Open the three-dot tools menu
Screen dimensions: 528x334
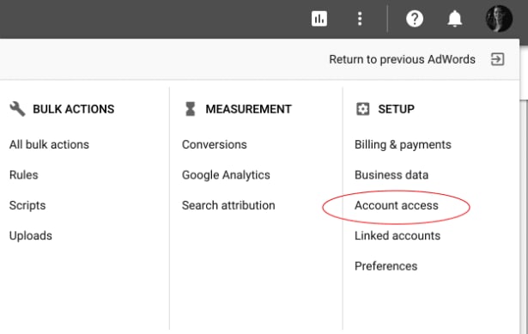(360, 19)
